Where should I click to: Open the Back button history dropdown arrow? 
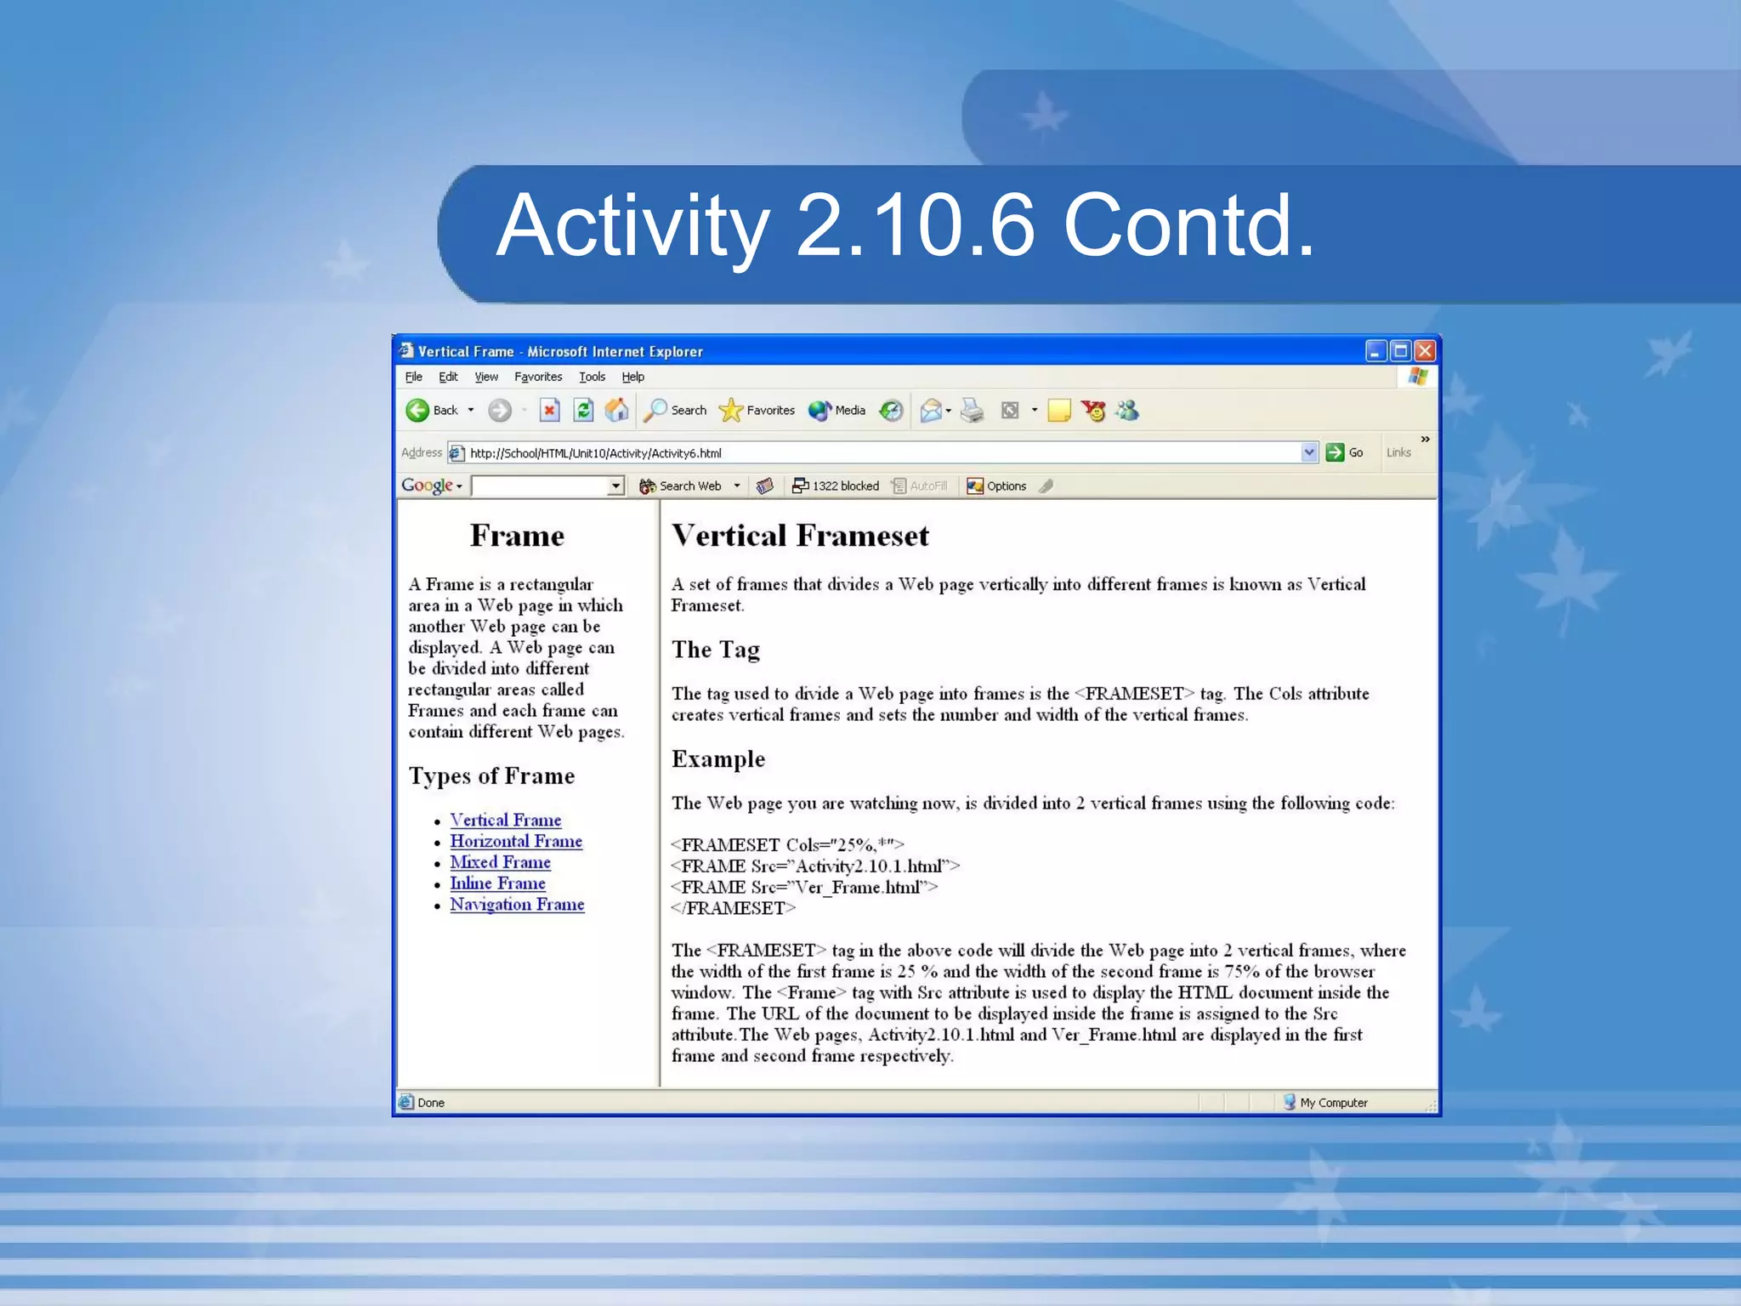(x=471, y=411)
